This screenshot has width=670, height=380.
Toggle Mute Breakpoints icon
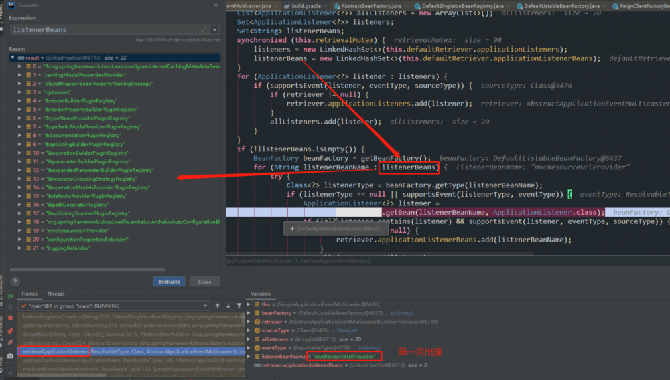[x=11, y=341]
